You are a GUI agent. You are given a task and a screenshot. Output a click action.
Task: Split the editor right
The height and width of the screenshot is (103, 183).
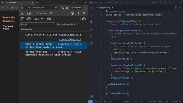[x=176, y=7]
